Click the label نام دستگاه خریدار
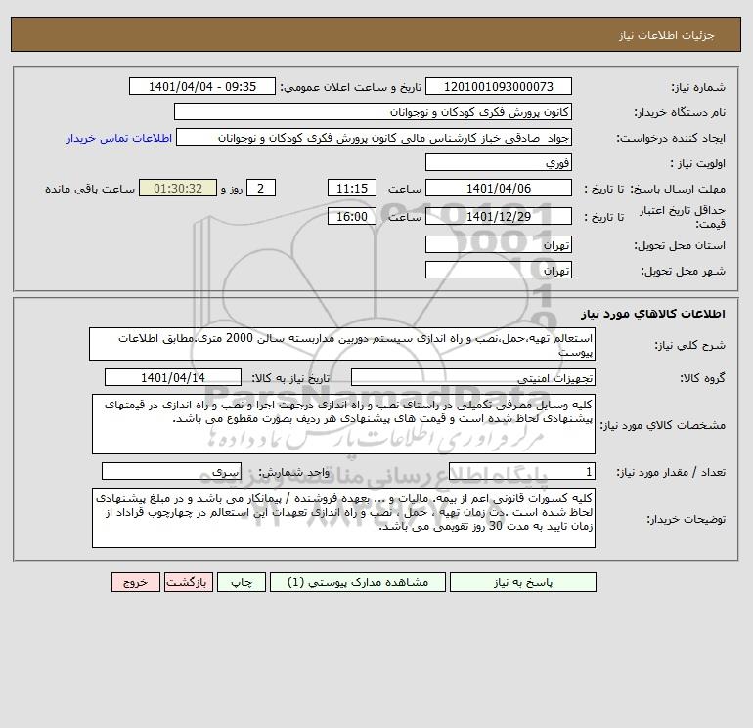Screen dimensions: 753x728 [680, 112]
